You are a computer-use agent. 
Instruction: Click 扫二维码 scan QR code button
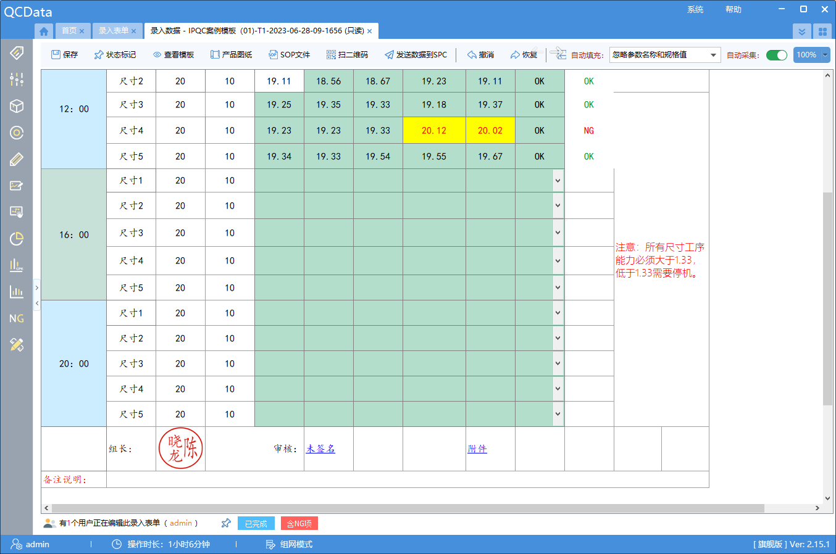[x=347, y=55]
